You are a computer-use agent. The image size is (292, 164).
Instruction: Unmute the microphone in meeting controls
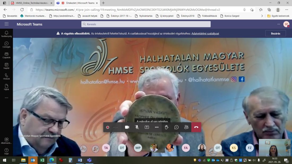tap(137, 127)
